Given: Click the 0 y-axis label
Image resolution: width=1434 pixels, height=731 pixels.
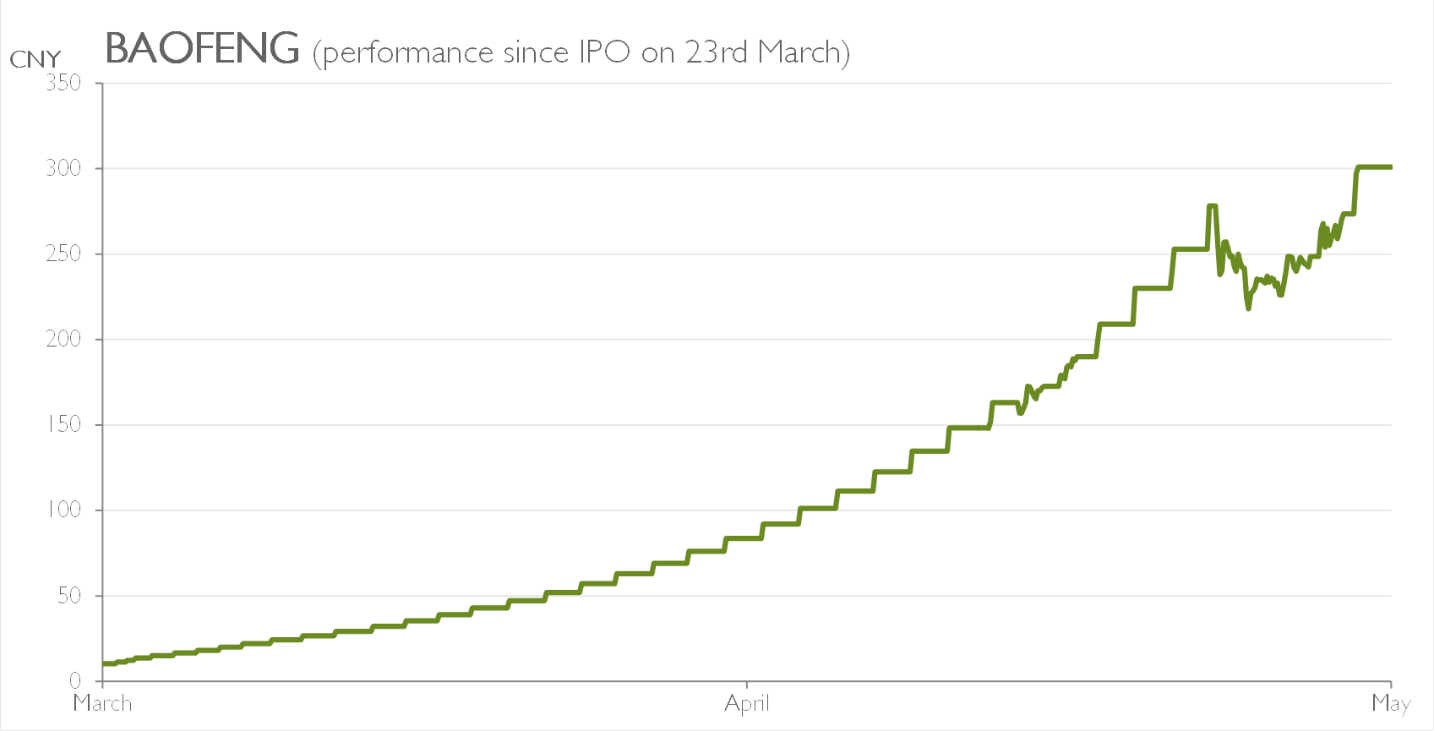Looking at the screenshot, I should [74, 680].
